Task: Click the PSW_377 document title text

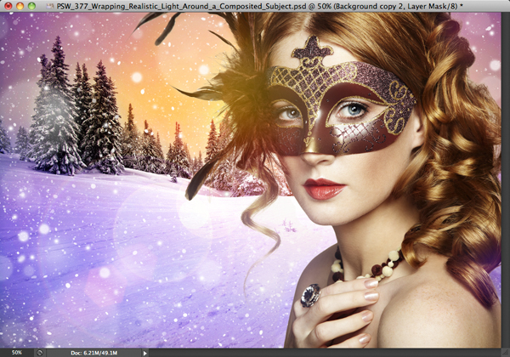Action: tap(259, 6)
